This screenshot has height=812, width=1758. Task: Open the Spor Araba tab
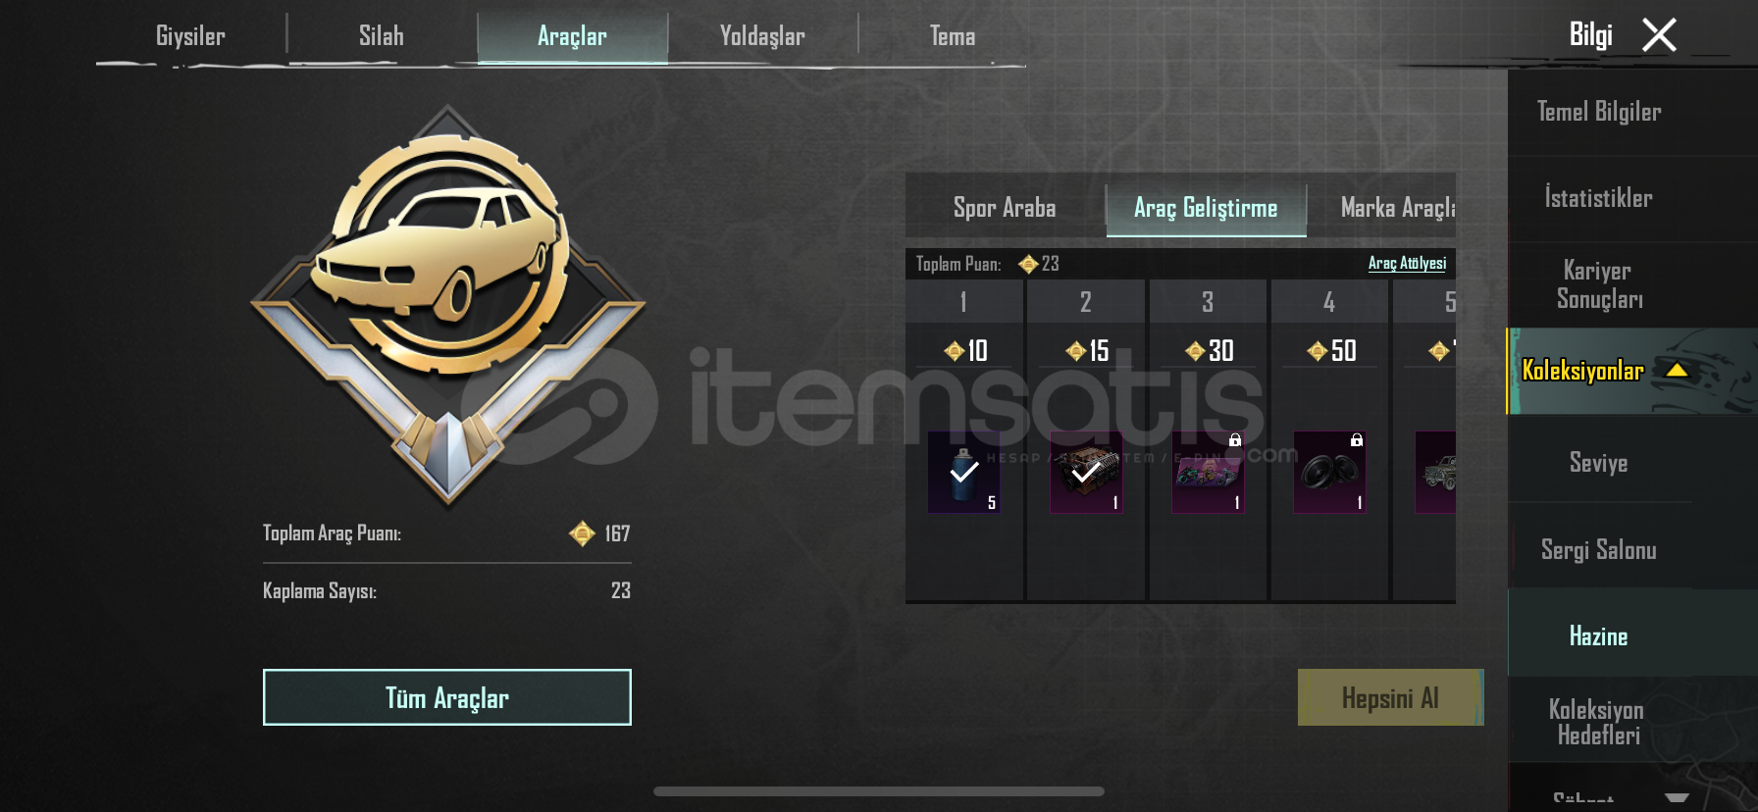1005,208
